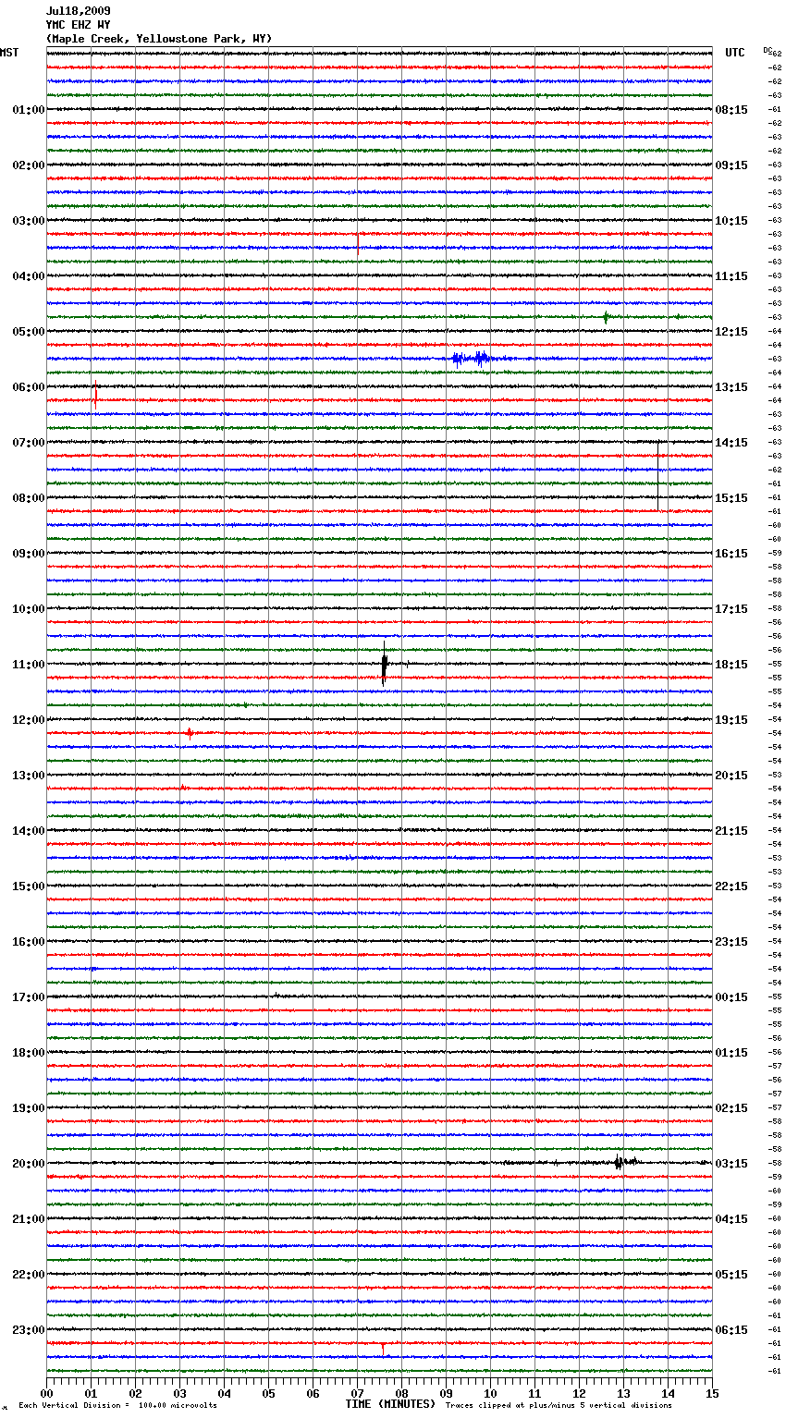The width and height of the screenshot is (786, 1418).
Task: Click the date header Jul18,2009
Action: tap(78, 11)
